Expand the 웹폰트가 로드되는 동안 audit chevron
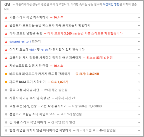Image resolution: width=144 pixels, height=137 pixels. tap(139, 26)
